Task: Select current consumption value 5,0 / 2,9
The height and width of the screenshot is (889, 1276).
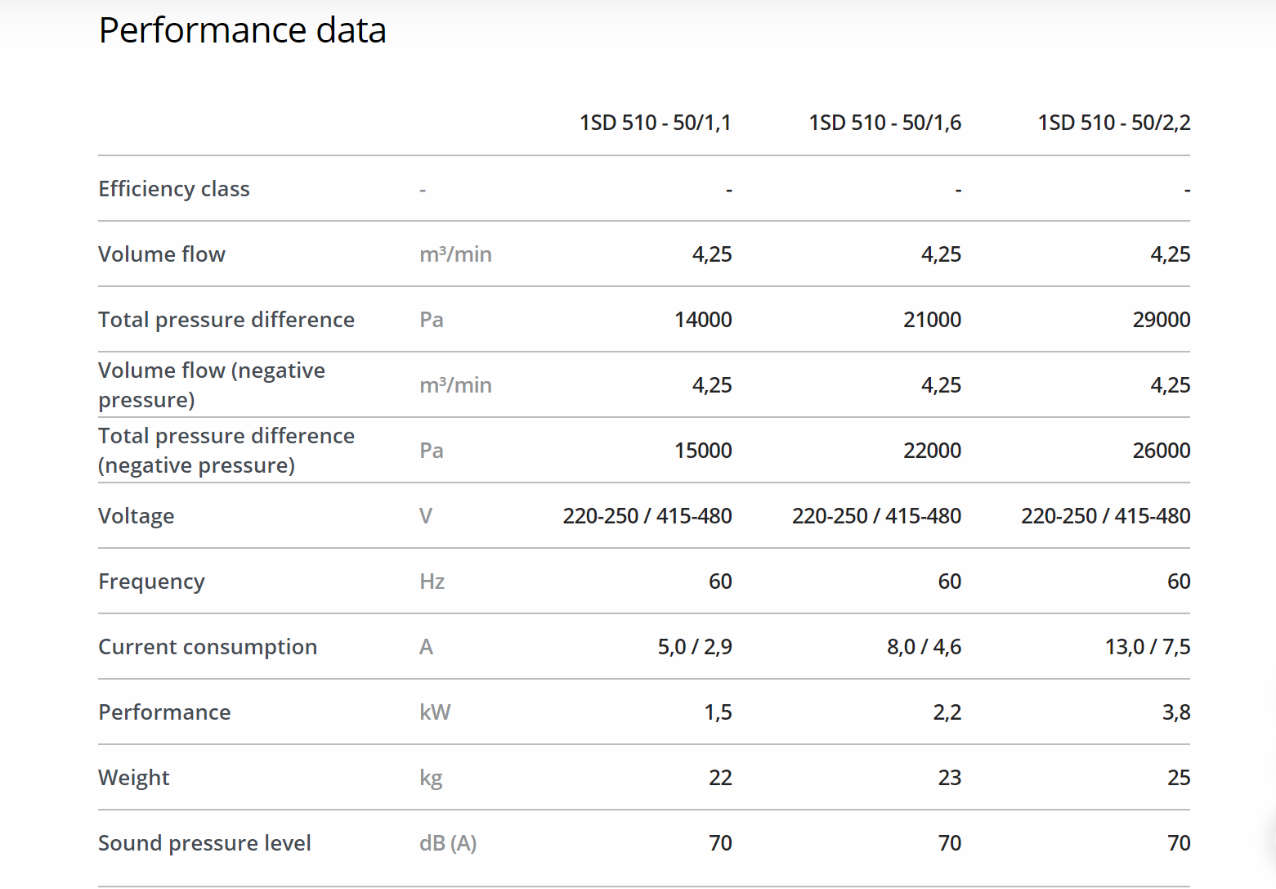Action: point(695,647)
